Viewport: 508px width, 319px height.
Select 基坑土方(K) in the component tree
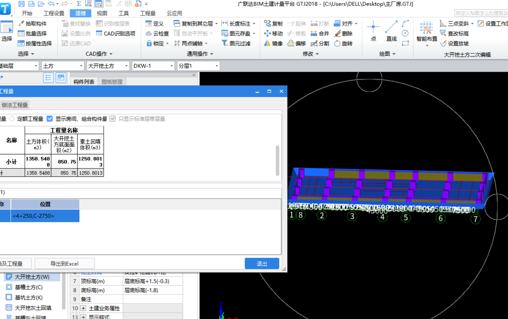tap(29, 297)
